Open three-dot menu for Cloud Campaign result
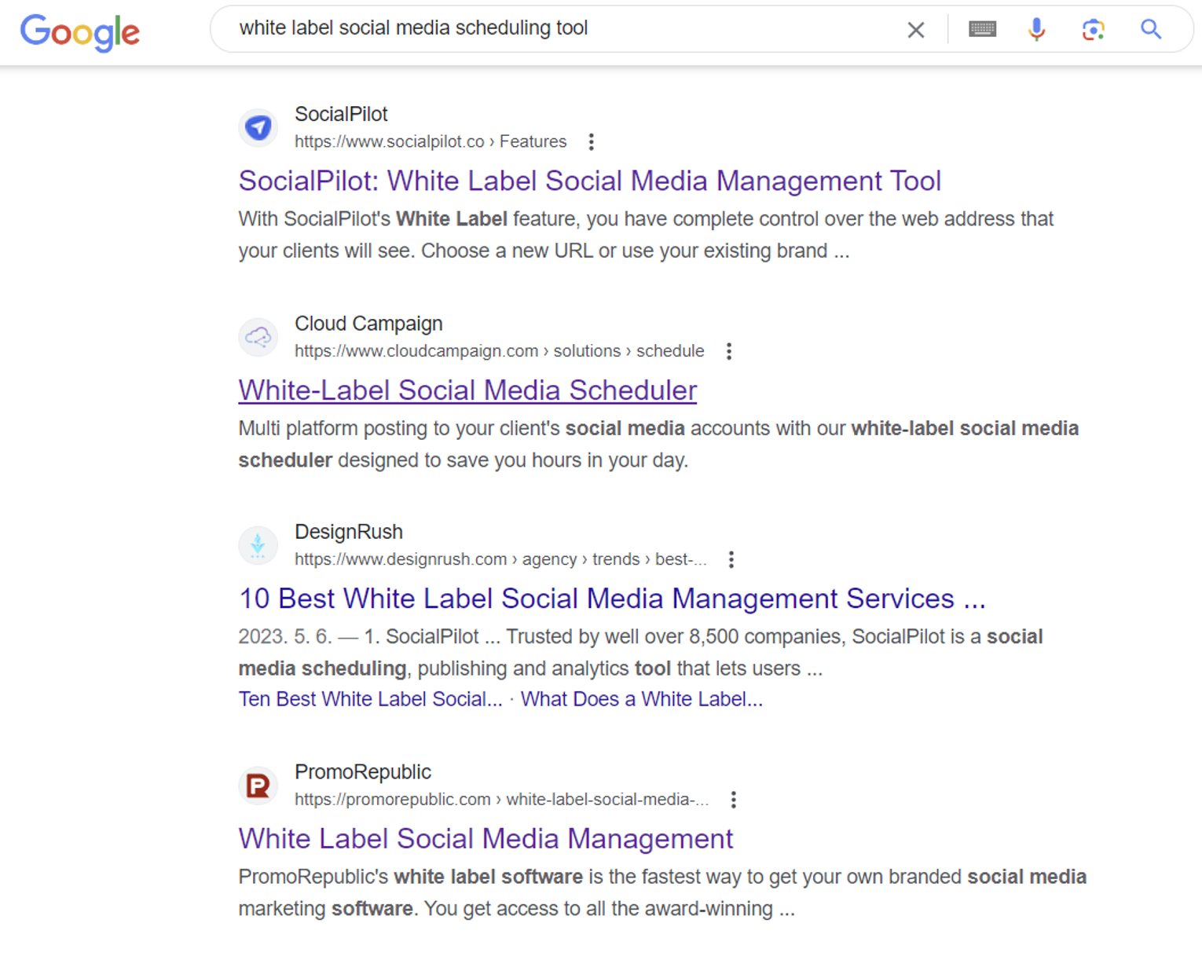The height and width of the screenshot is (956, 1202). pos(729,351)
